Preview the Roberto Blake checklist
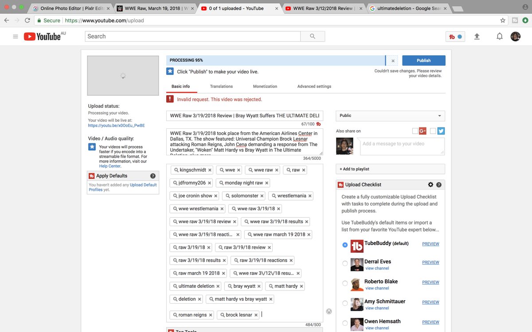The image size is (532, 332). pos(430,282)
